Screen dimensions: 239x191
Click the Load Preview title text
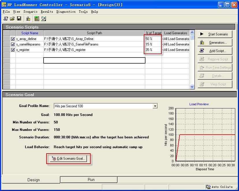tap(199, 104)
